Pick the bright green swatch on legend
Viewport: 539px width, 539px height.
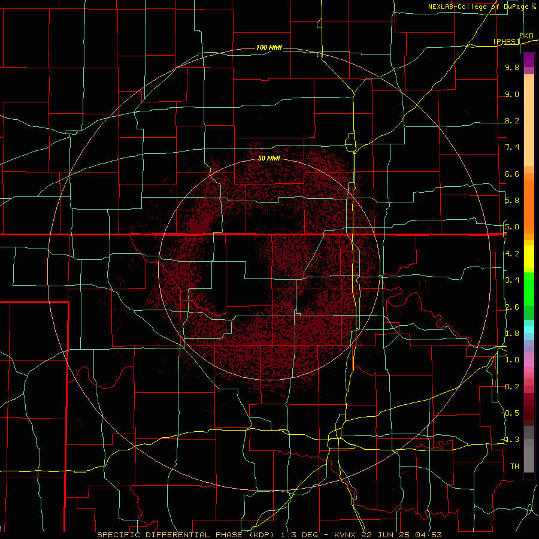tap(529, 289)
